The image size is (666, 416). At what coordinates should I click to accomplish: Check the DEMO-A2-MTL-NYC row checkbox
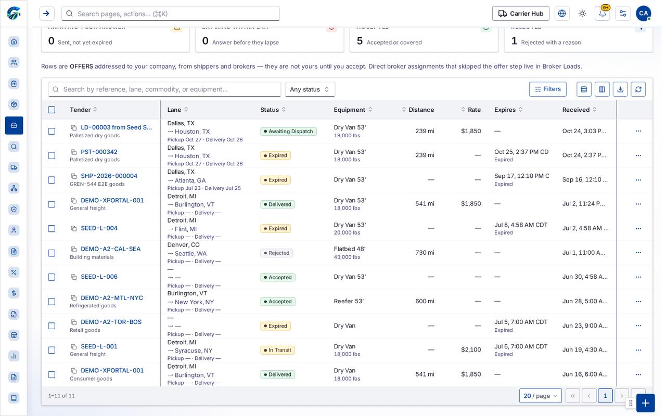(x=52, y=302)
